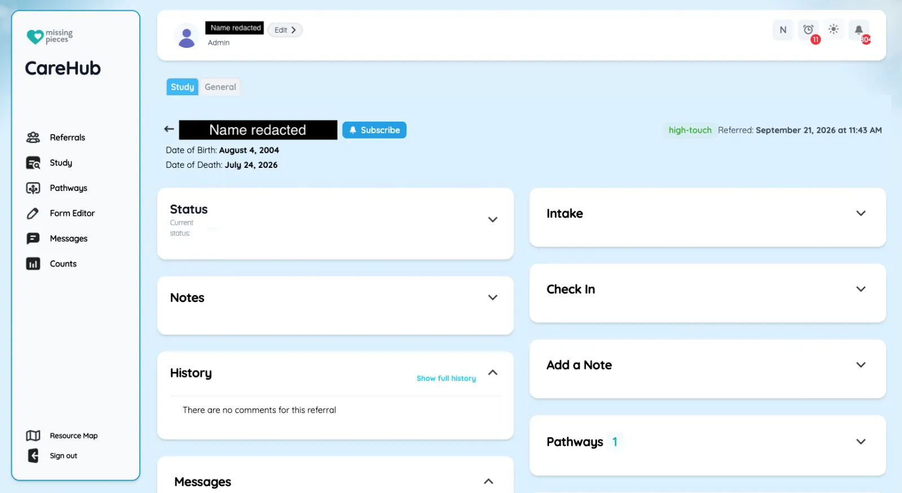Go to Study in the sidebar
Screen dimensions: 902x493
click(61, 163)
